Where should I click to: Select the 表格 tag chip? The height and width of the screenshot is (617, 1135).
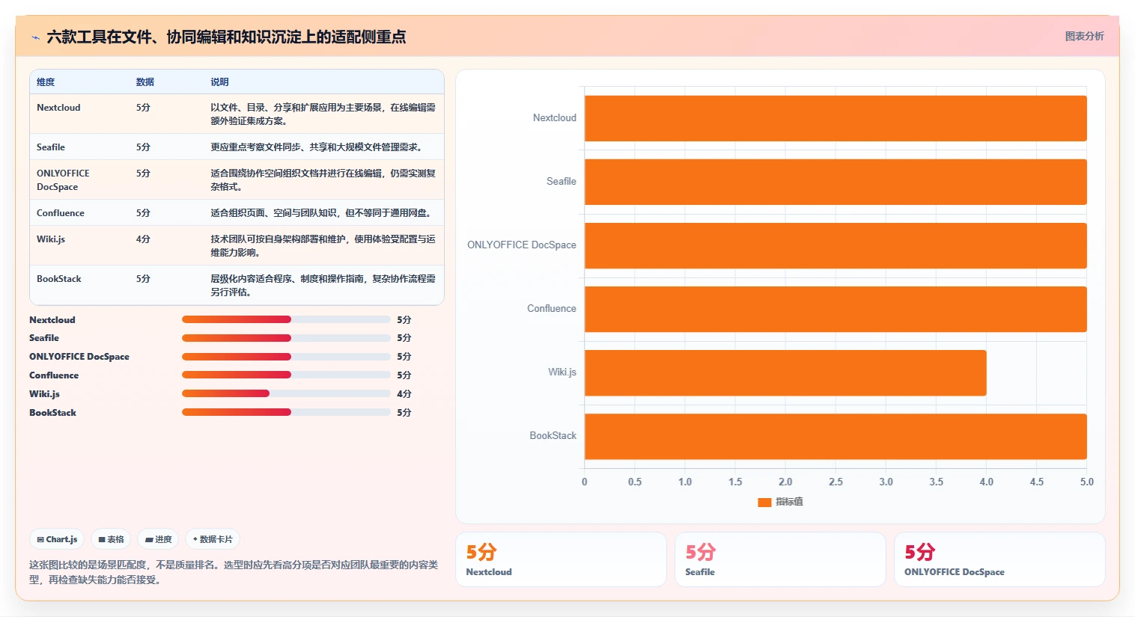tap(111, 539)
